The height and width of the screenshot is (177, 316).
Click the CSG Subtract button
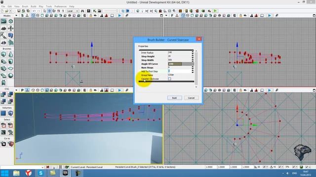(x=11, y=94)
